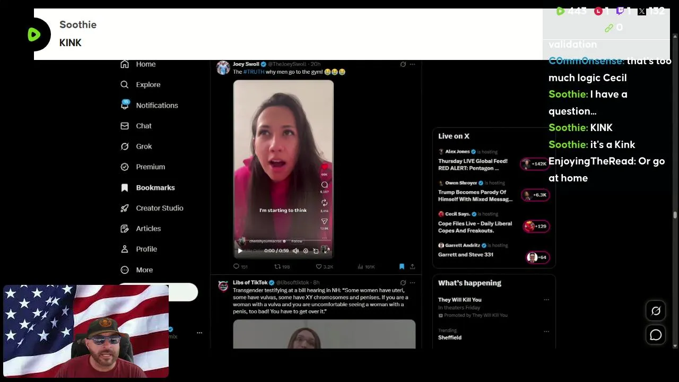Reply to Joey Swoll post
This screenshot has width=679, height=382.
240,266
